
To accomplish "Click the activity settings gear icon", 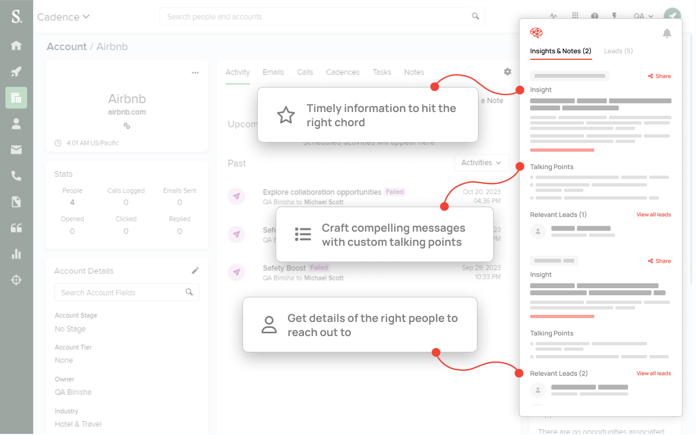I will [507, 72].
